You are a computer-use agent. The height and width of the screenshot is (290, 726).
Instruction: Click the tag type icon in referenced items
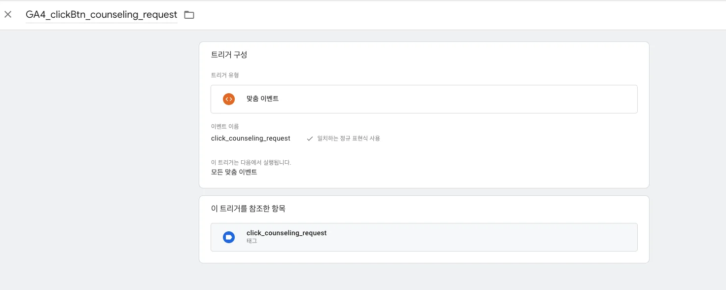[229, 237]
